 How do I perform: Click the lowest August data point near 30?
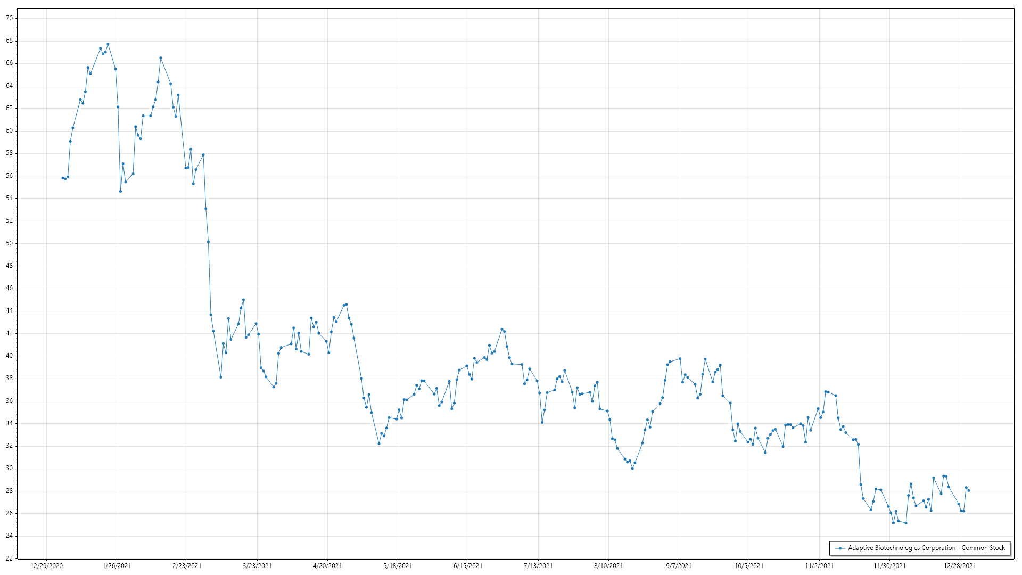[x=632, y=469]
